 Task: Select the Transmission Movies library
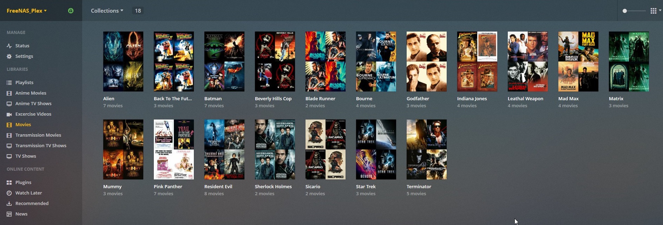click(38, 135)
